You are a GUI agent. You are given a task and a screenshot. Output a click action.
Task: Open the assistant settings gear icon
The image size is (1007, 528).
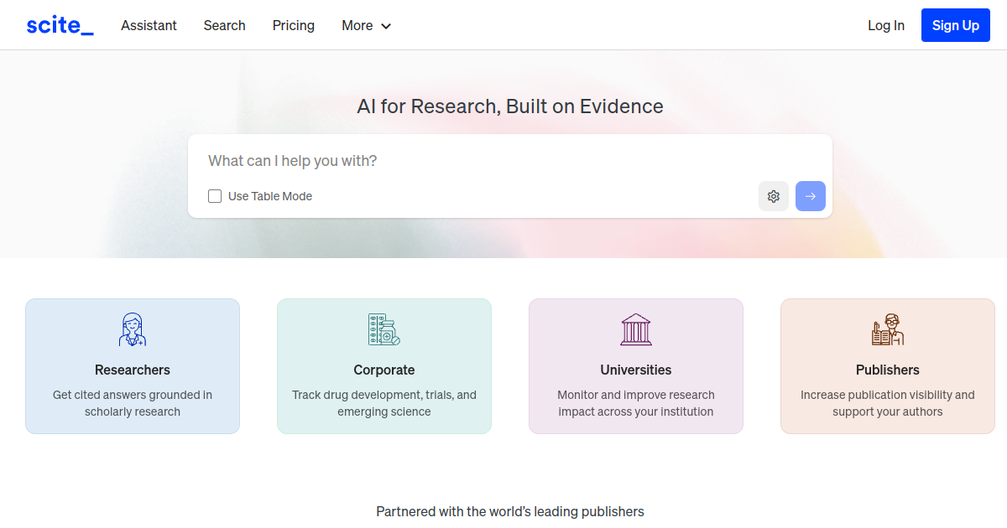click(774, 196)
